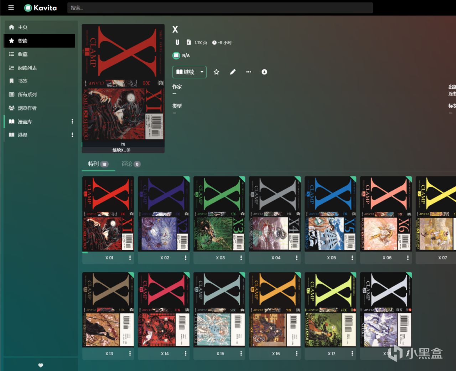
Task: Switch to the 特刊 tab
Action: (98, 164)
